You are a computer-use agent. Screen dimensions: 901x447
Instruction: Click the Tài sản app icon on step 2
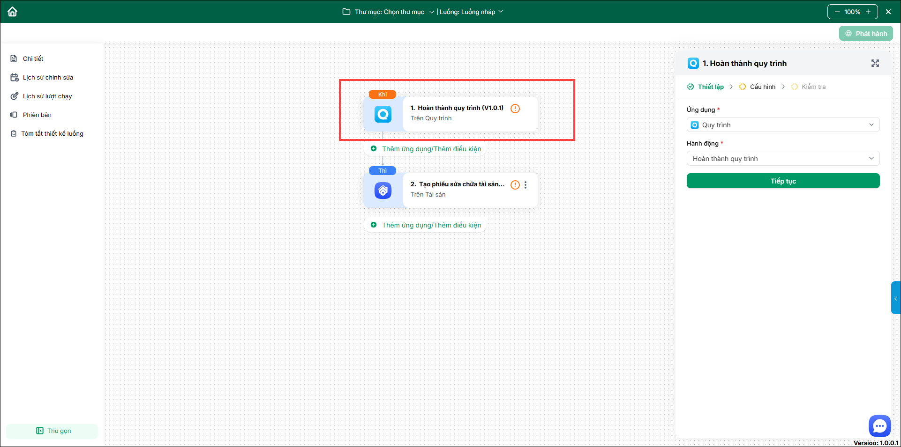tap(383, 191)
